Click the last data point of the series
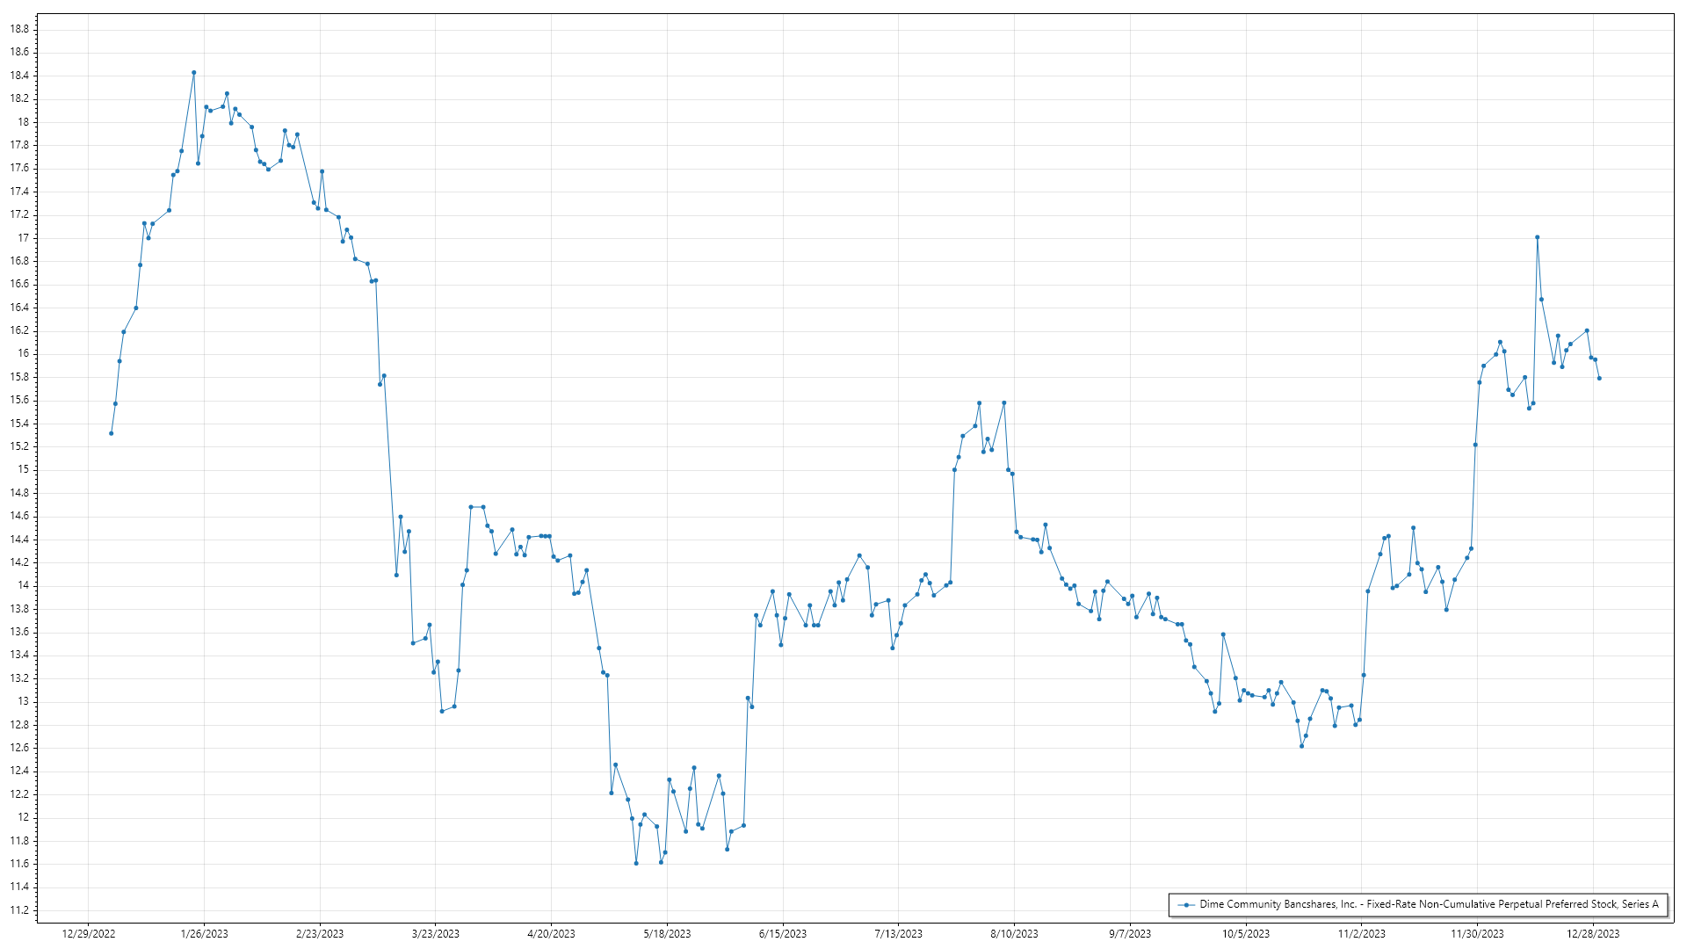Screen dimensions: 1687x949 [1599, 379]
